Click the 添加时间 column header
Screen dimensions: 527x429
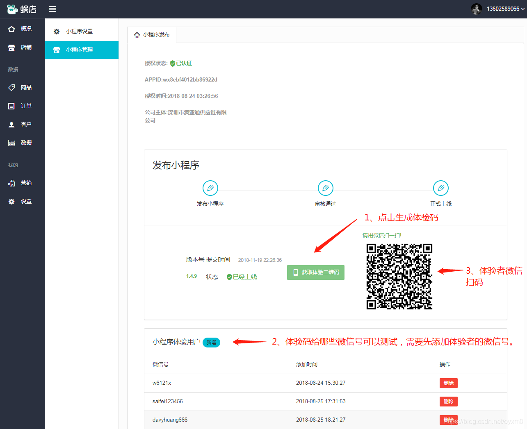click(307, 364)
